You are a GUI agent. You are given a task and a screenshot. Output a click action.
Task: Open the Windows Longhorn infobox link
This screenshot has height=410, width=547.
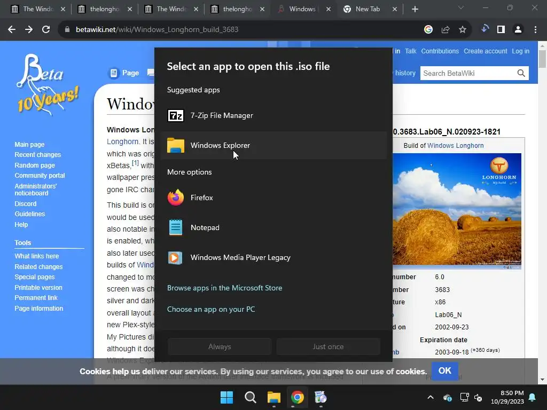coord(455,145)
